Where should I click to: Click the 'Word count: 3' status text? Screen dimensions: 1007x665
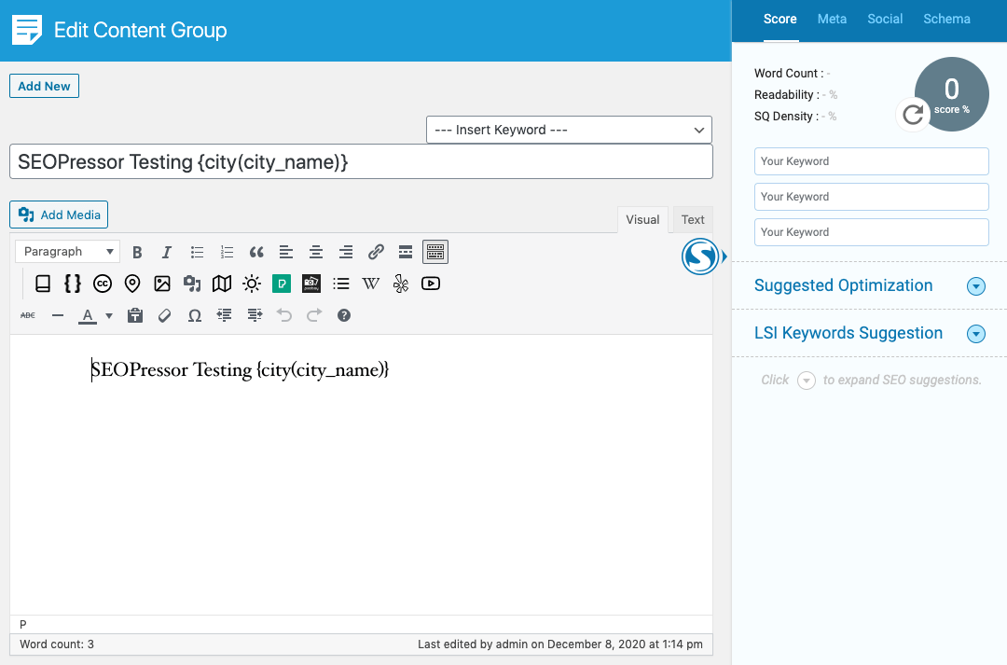pos(57,644)
